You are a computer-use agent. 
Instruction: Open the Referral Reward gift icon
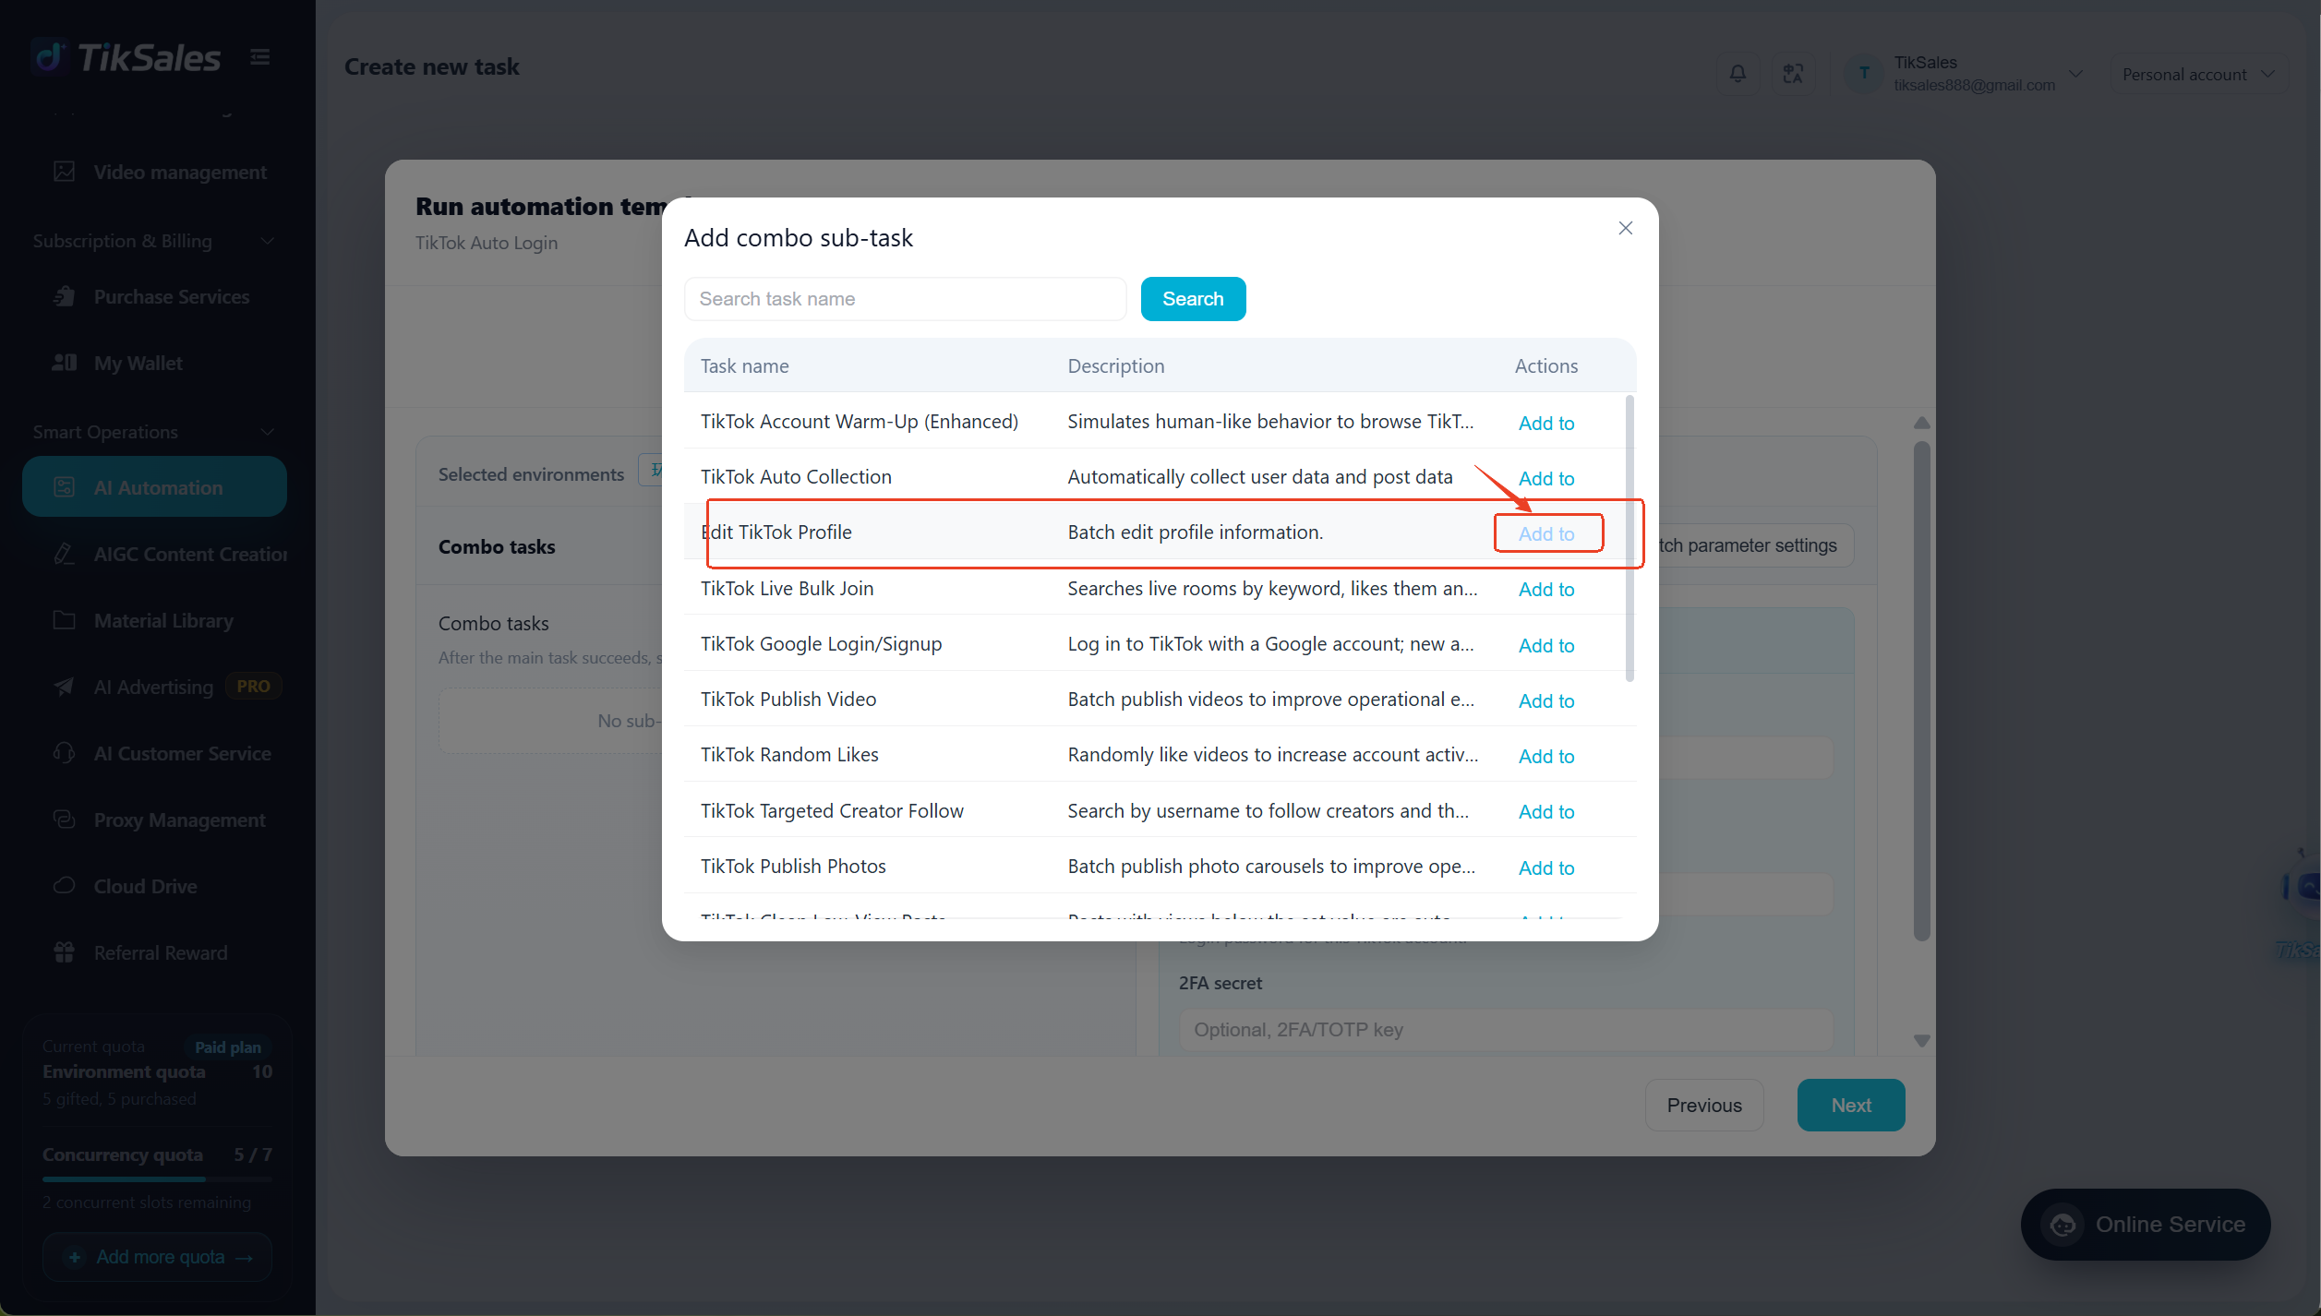point(64,952)
